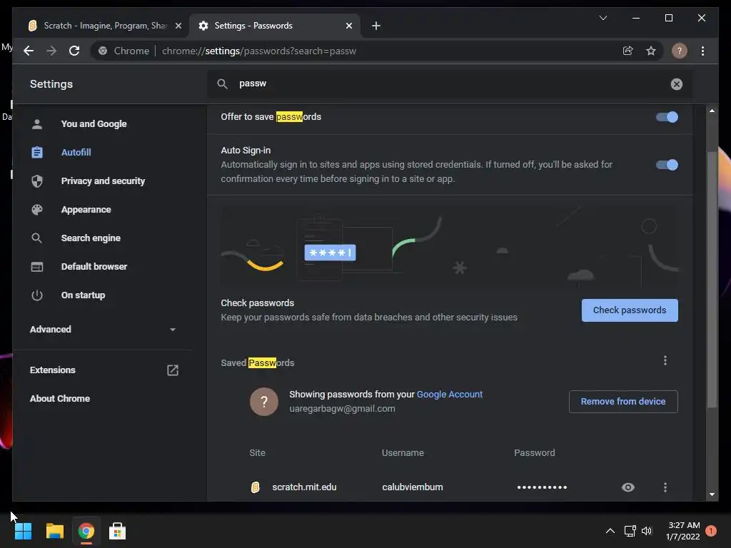Screen dimensions: 731x548
Task: Click the settings page scrollbar thumb
Action: click(x=712, y=280)
